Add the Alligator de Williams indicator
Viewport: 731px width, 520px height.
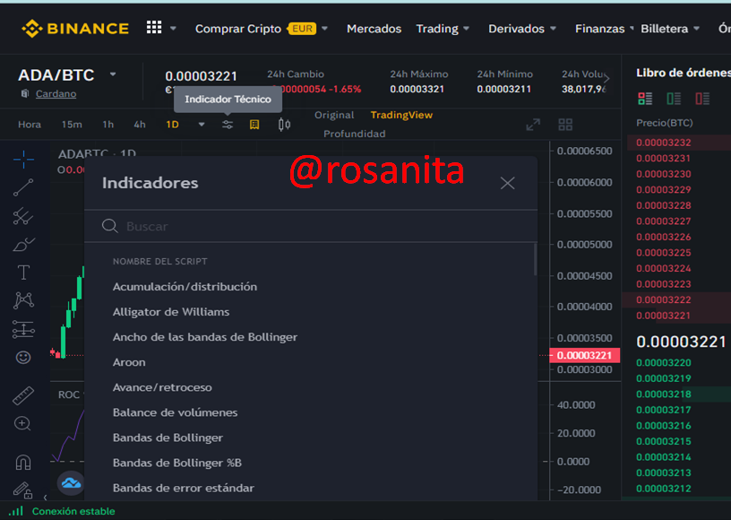[171, 311]
